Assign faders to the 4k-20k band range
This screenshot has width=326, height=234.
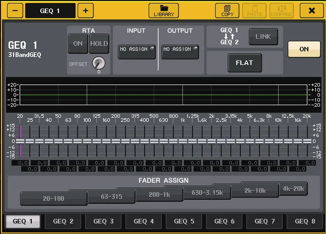pos(293,189)
